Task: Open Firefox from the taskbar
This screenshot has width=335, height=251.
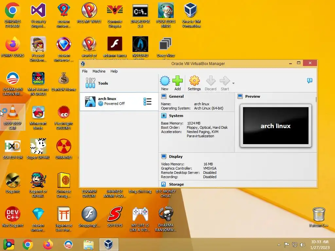Action: click(x=48, y=244)
